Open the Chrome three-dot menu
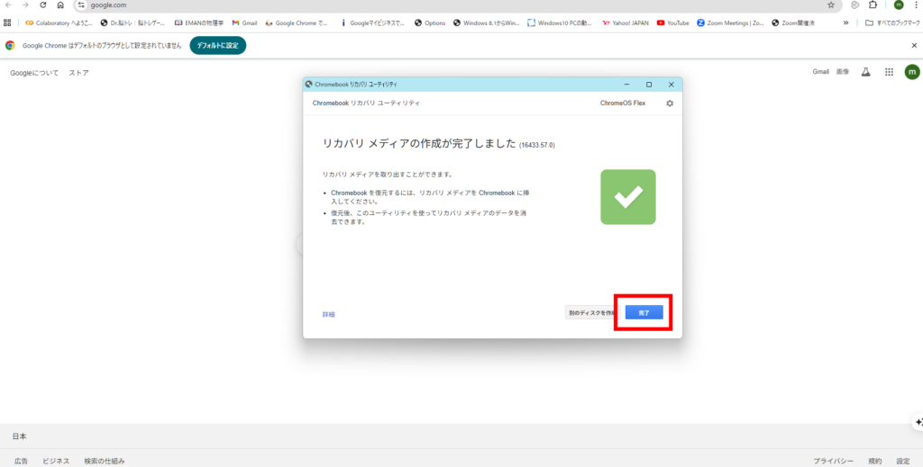923x467 pixels. 915,5
